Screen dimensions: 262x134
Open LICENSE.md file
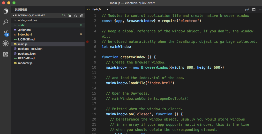(48, 39)
